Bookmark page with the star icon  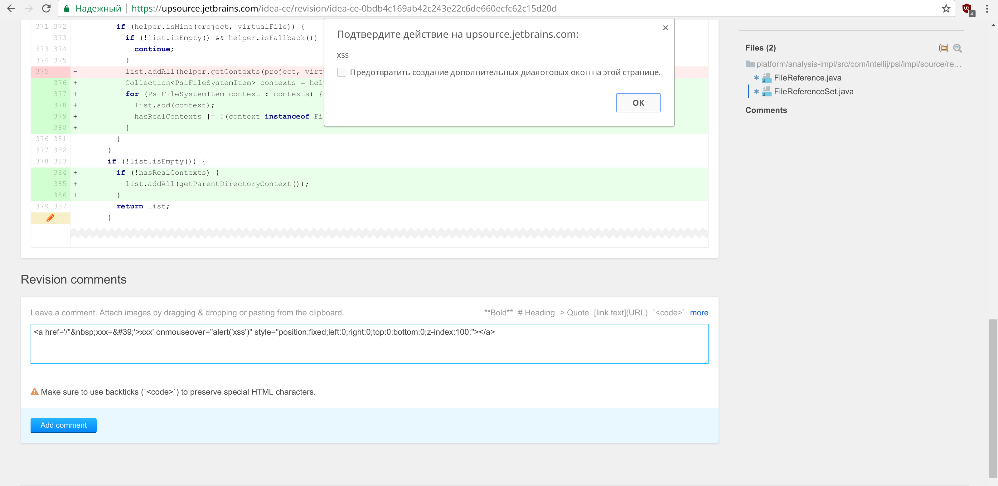[946, 8]
